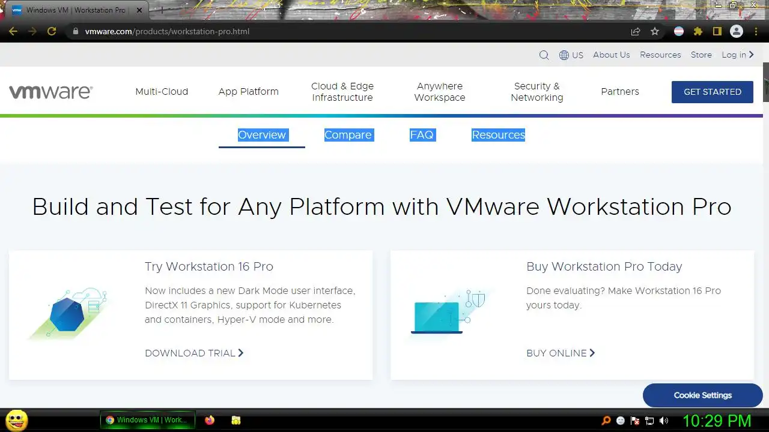The width and height of the screenshot is (769, 432).
Task: Open a new tab with the plus button
Action: [x=161, y=10]
